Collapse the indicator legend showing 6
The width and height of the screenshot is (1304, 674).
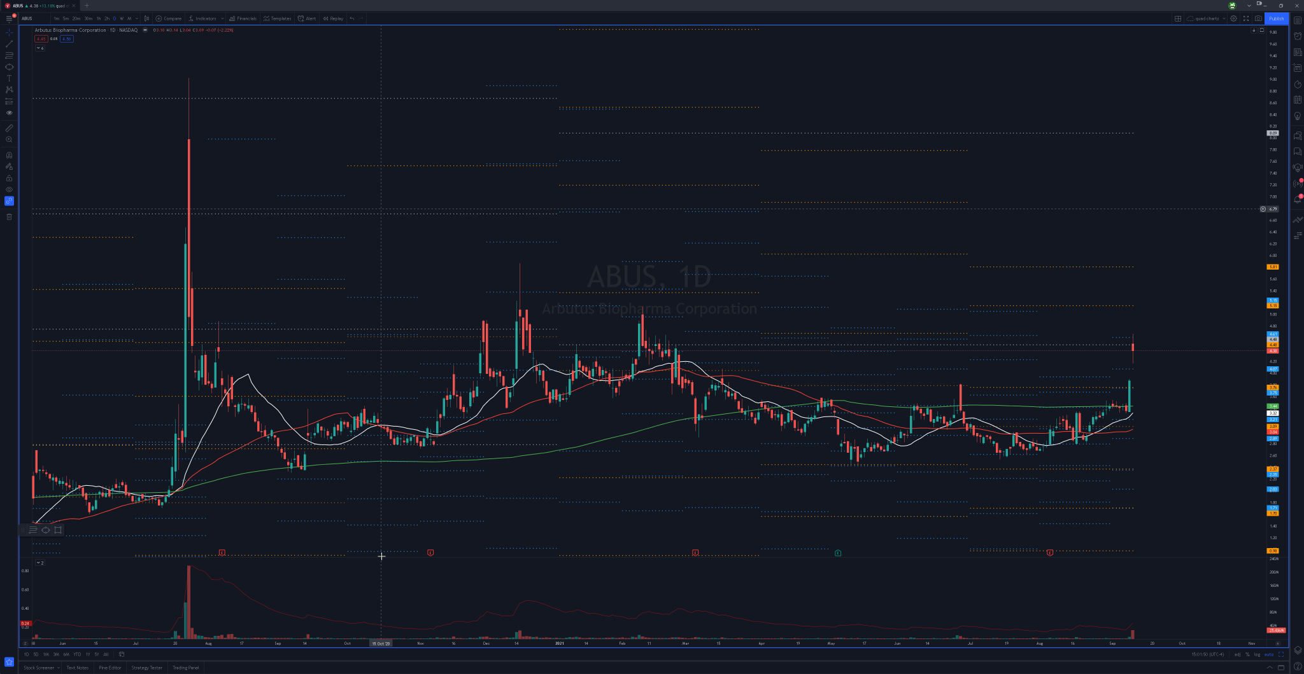tap(40, 48)
